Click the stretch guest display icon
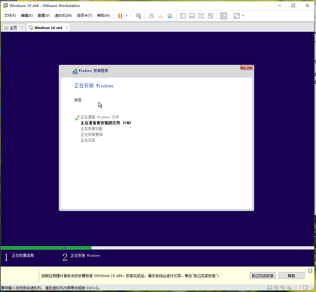 (x=237, y=16)
